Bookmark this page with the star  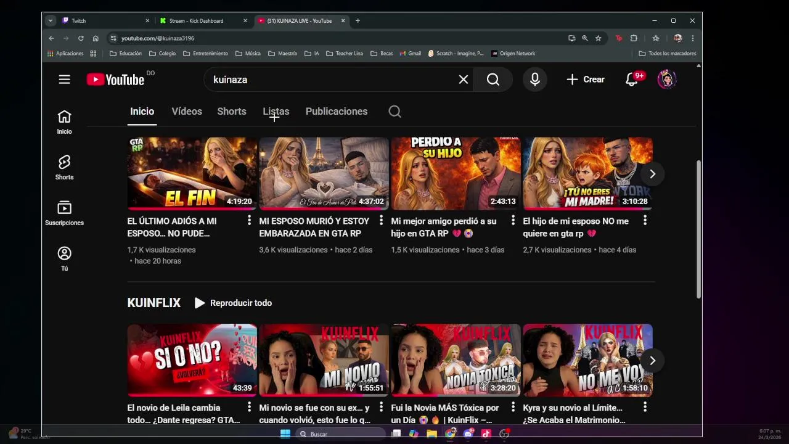[x=598, y=38]
